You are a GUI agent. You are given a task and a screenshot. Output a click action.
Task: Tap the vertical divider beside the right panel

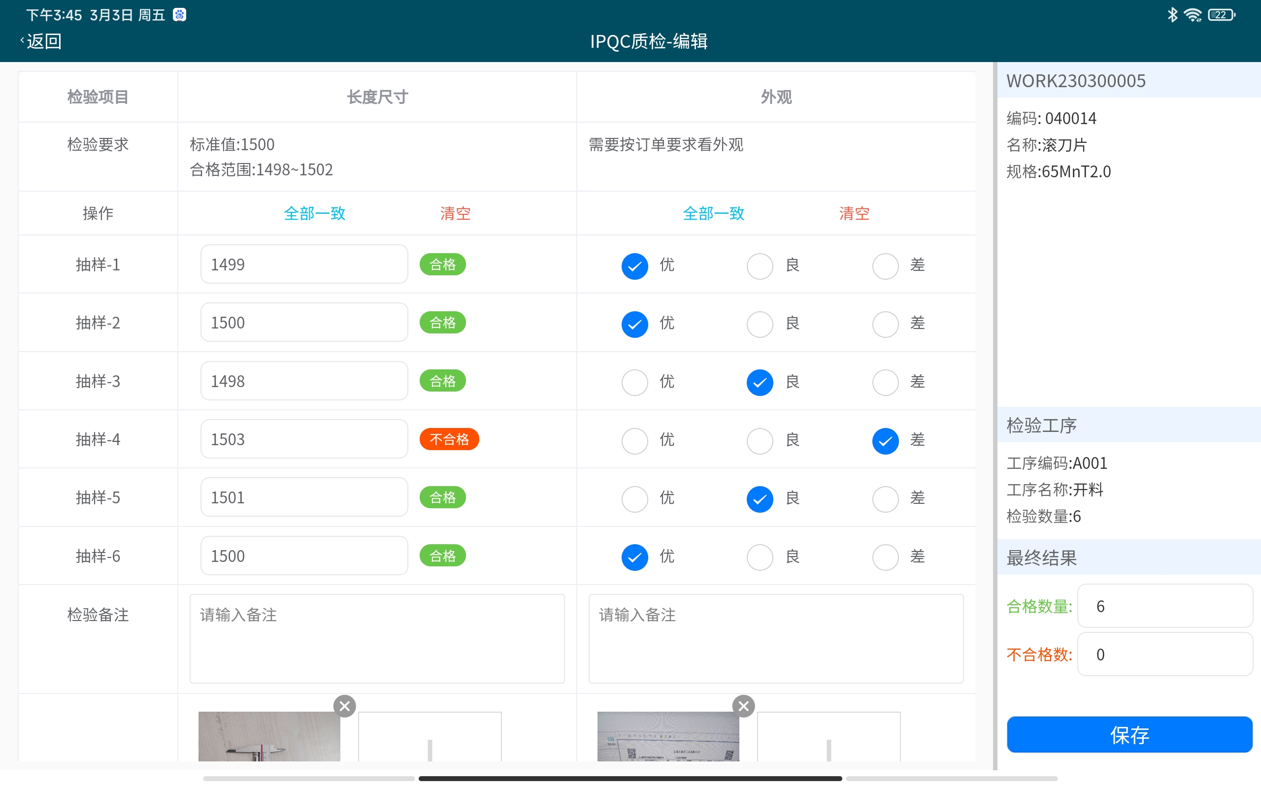point(995,416)
